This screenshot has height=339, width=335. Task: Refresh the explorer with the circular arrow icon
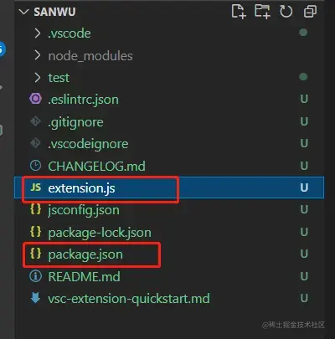(286, 12)
